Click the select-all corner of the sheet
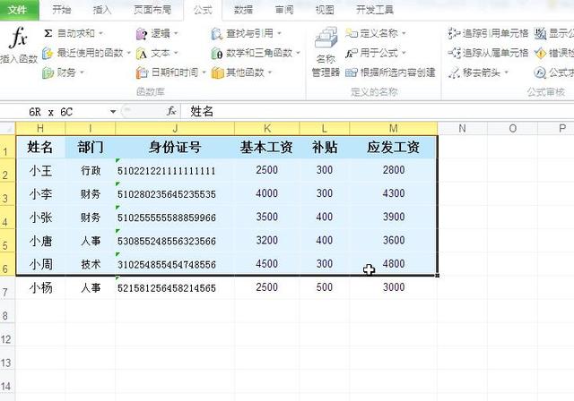Screen dimensions: 574x401 [8, 128]
